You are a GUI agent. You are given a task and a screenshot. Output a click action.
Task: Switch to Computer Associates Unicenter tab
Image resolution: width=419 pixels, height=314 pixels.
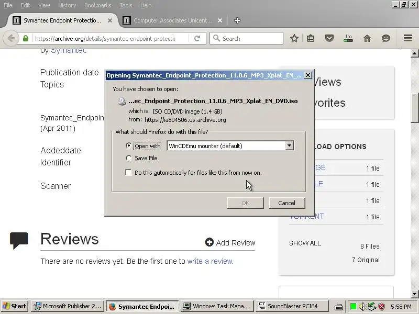tap(172, 20)
